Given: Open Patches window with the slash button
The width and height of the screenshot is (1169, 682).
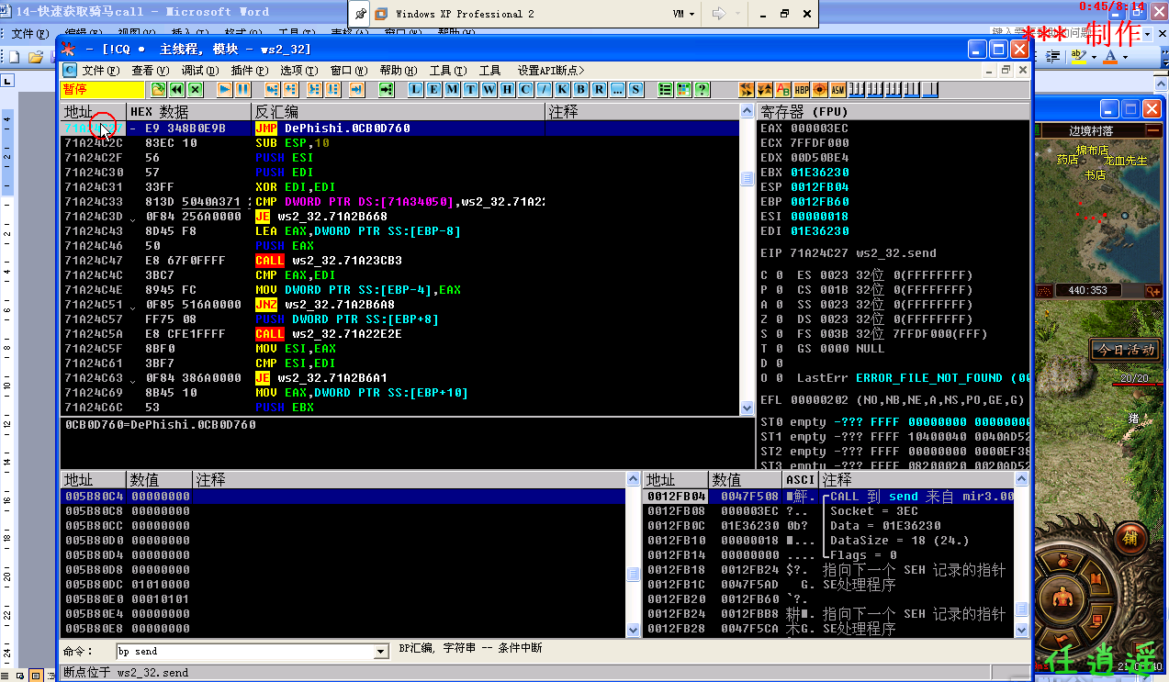Looking at the screenshot, I should coord(545,89).
